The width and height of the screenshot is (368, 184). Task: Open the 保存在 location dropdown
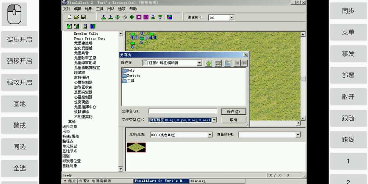[x=199, y=63]
